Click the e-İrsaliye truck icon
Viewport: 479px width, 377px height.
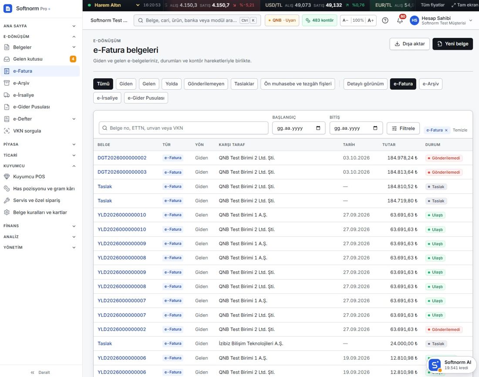click(x=7, y=95)
